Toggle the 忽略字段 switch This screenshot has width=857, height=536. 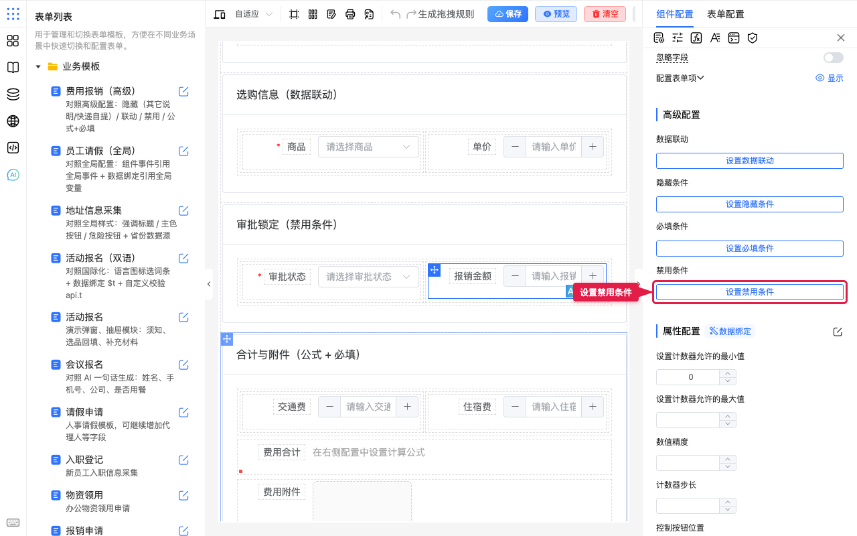click(x=834, y=58)
